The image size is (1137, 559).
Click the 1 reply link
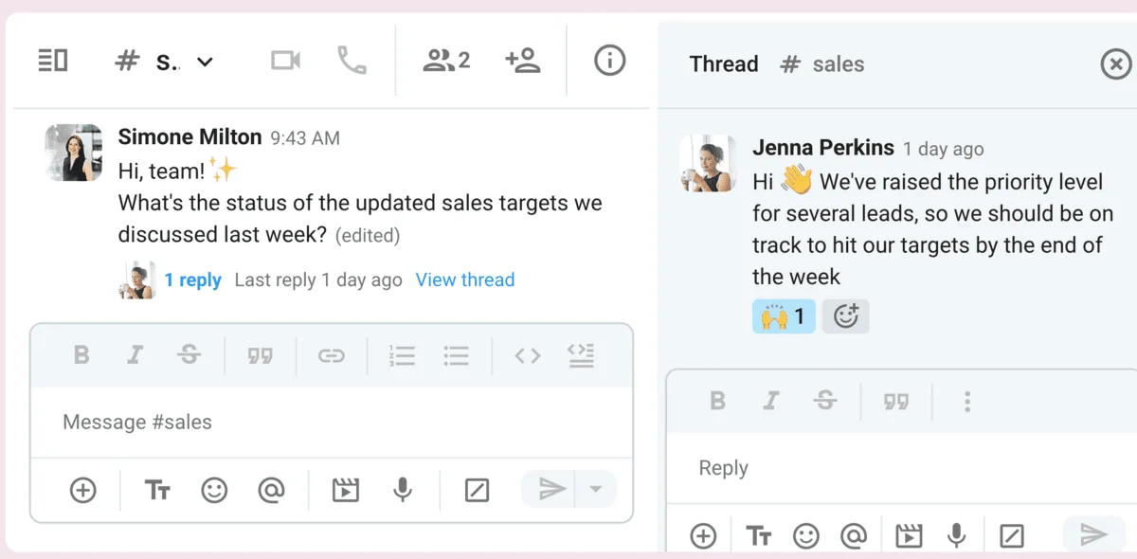pyautogui.click(x=192, y=279)
